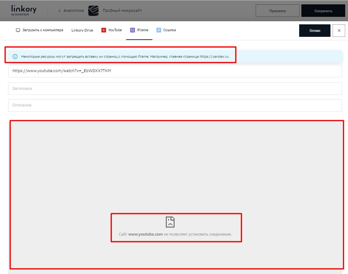Click into the Описание field
This screenshot has height=274, width=348.
pyautogui.click(x=175, y=105)
